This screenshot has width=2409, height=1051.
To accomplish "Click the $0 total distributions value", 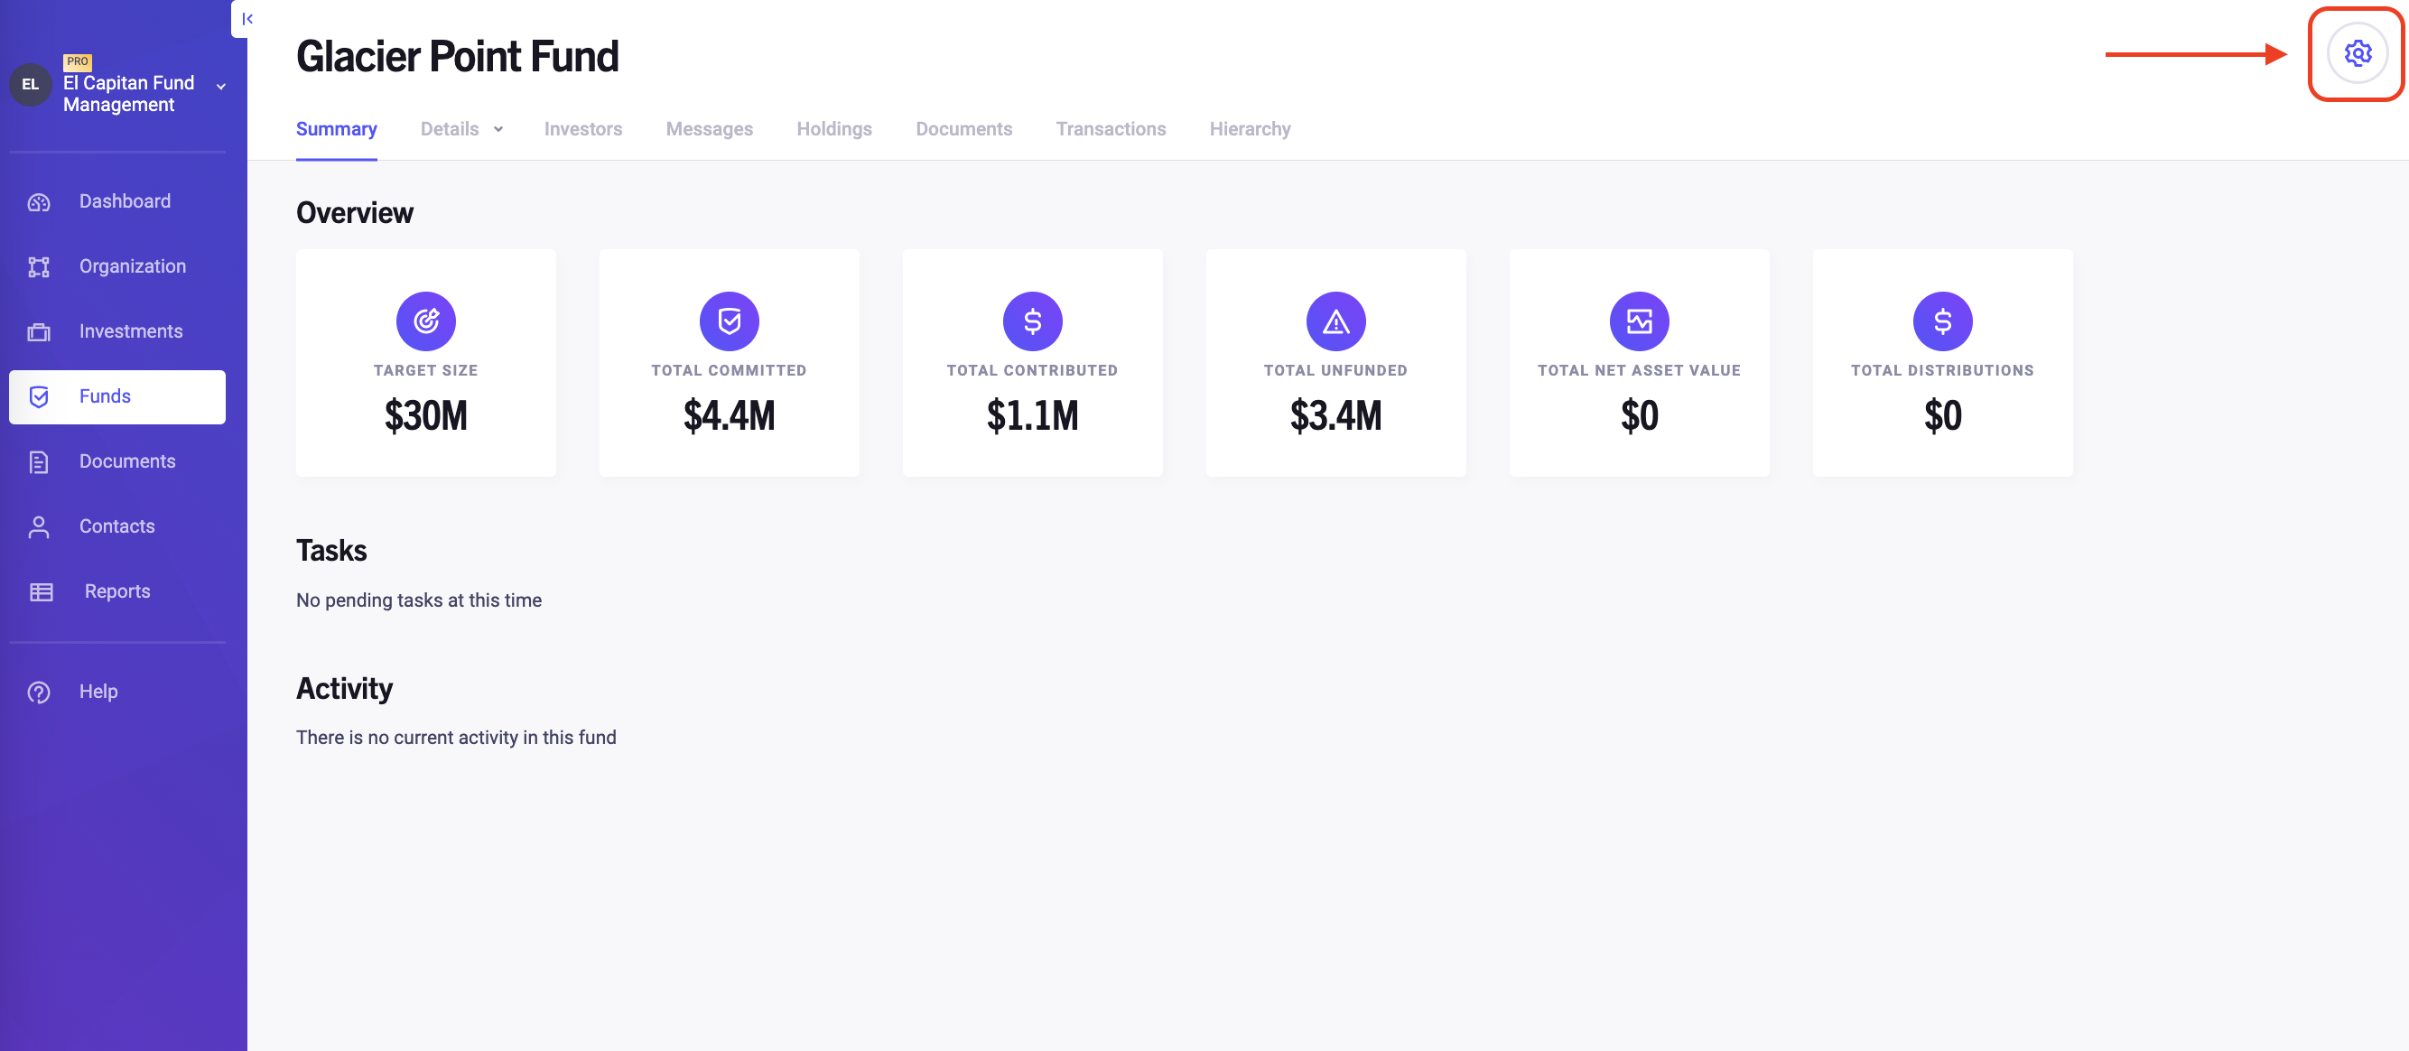I will pyautogui.click(x=1941, y=415).
